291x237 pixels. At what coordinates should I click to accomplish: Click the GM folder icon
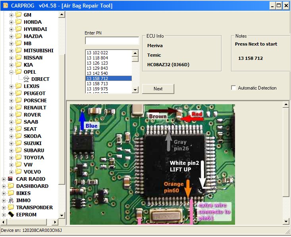(x=18, y=14)
